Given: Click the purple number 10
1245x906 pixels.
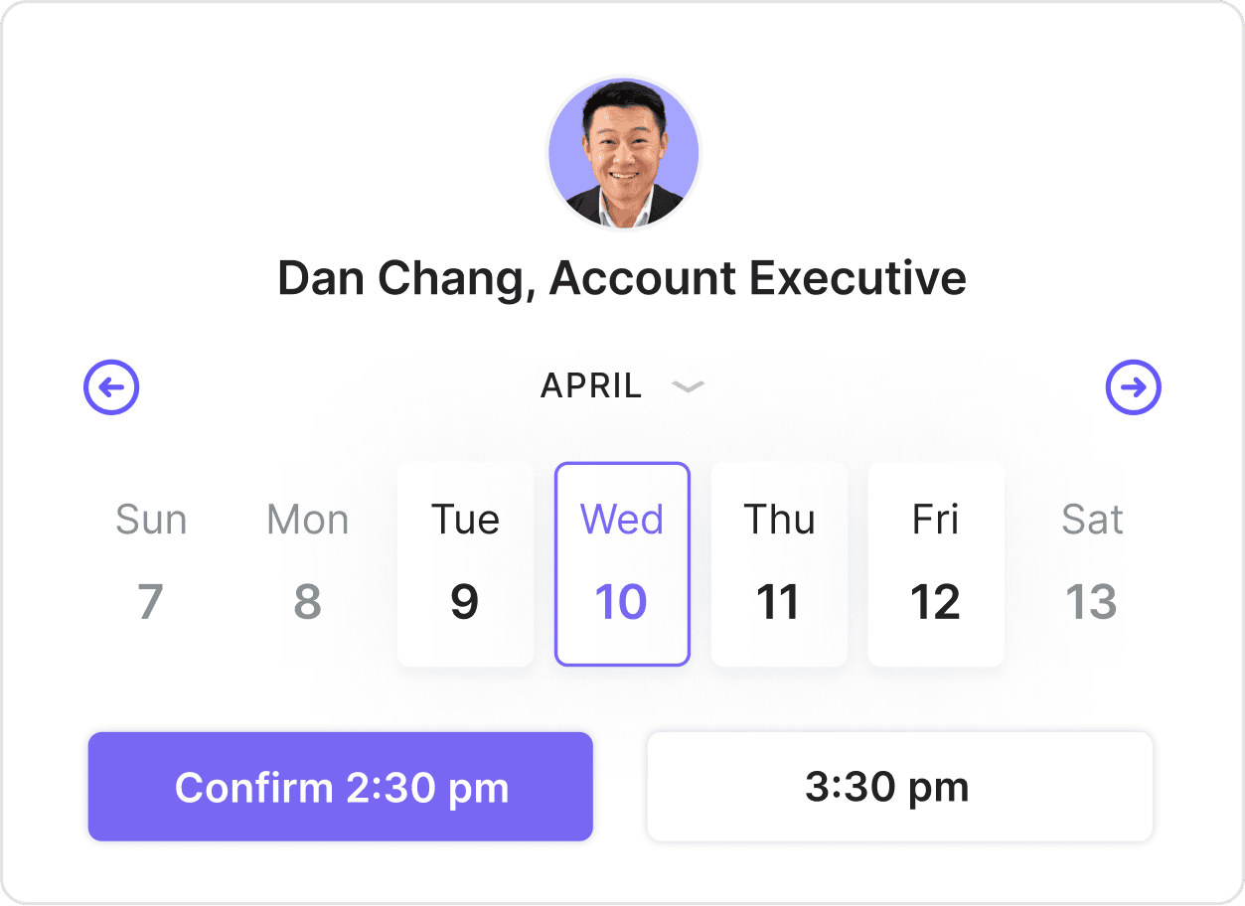Looking at the screenshot, I should (x=621, y=603).
